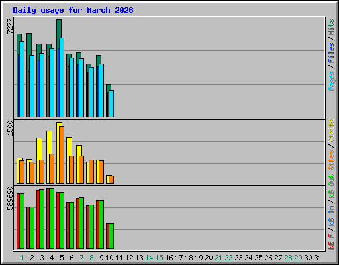
Task: Click day label '13' on the date axis
Action: (139, 258)
